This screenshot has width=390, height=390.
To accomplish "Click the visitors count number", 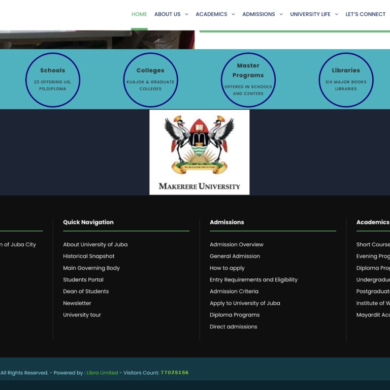I will (174, 373).
